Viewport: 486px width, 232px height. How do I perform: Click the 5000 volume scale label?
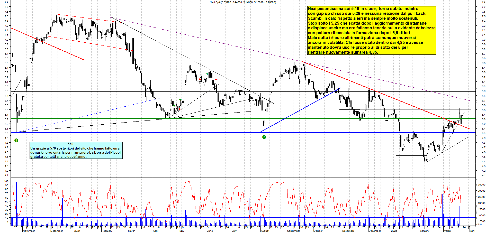click(482, 221)
